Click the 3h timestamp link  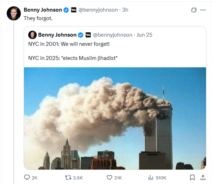coord(125,10)
